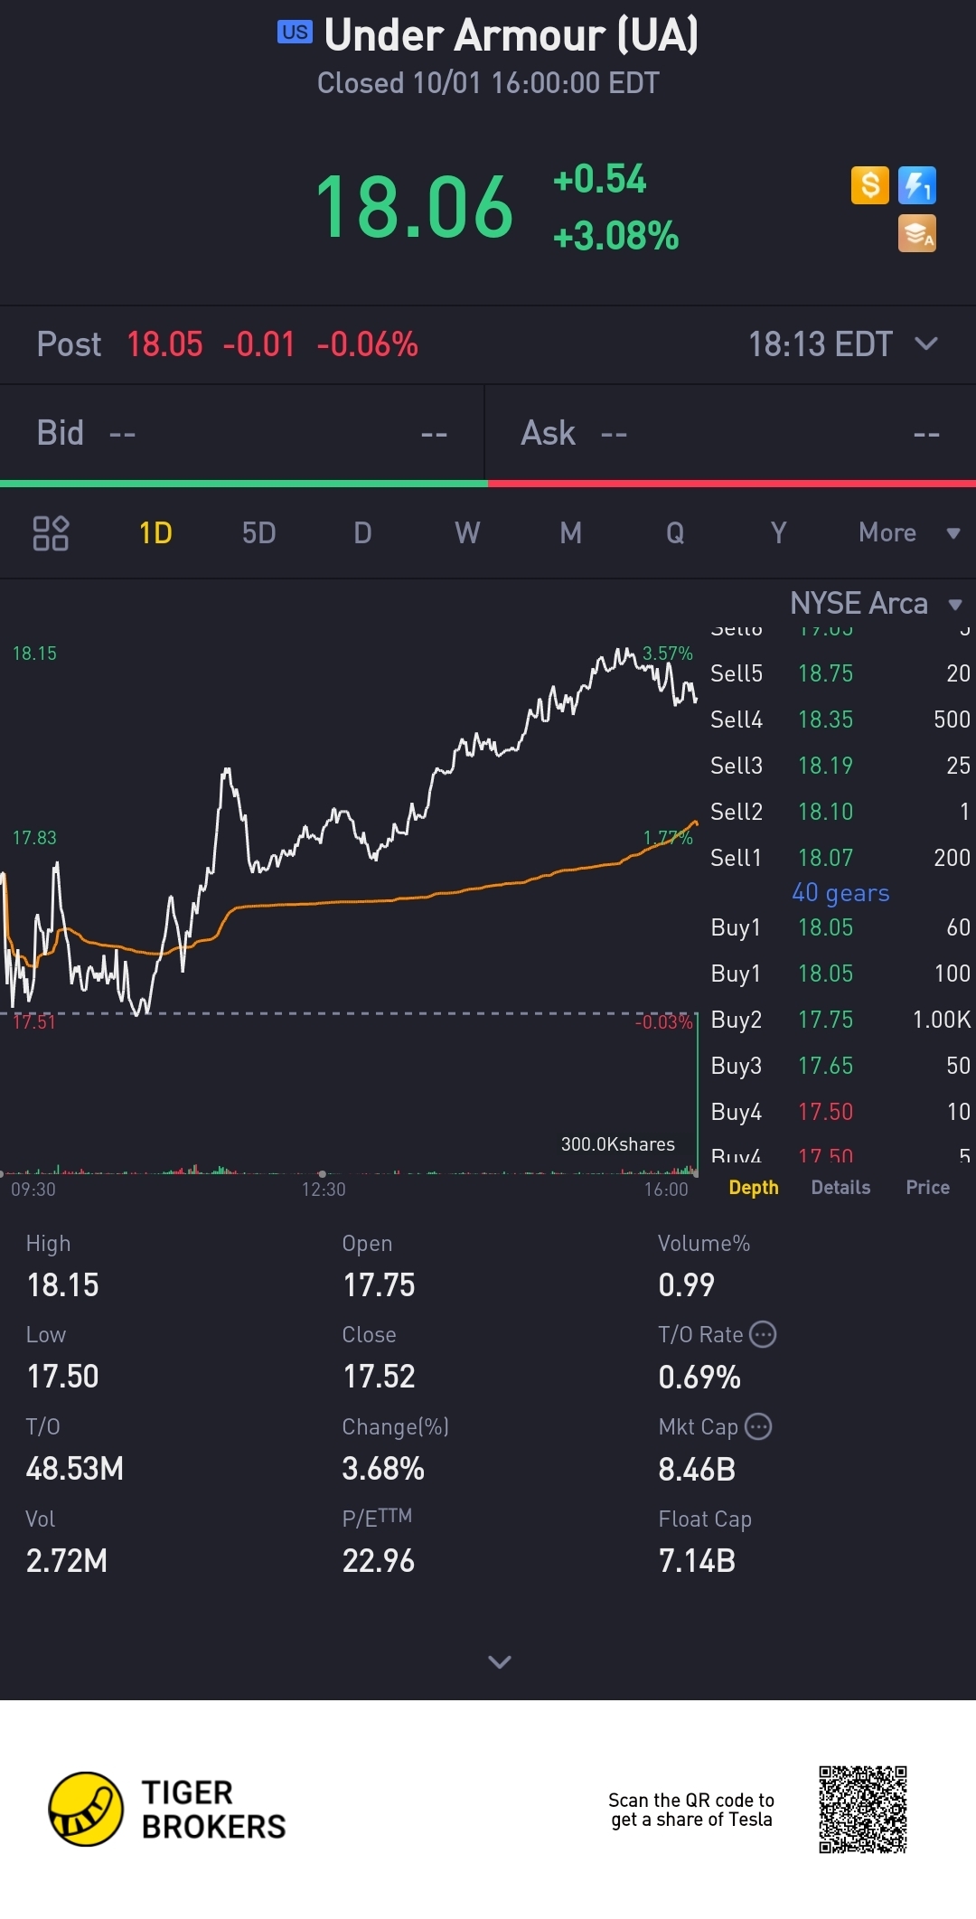Tap the Sell3 18.19 order row

[840, 765]
